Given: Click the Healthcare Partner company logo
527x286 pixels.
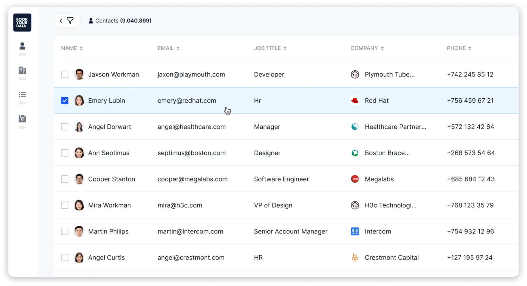Looking at the screenshot, I should (x=355, y=127).
